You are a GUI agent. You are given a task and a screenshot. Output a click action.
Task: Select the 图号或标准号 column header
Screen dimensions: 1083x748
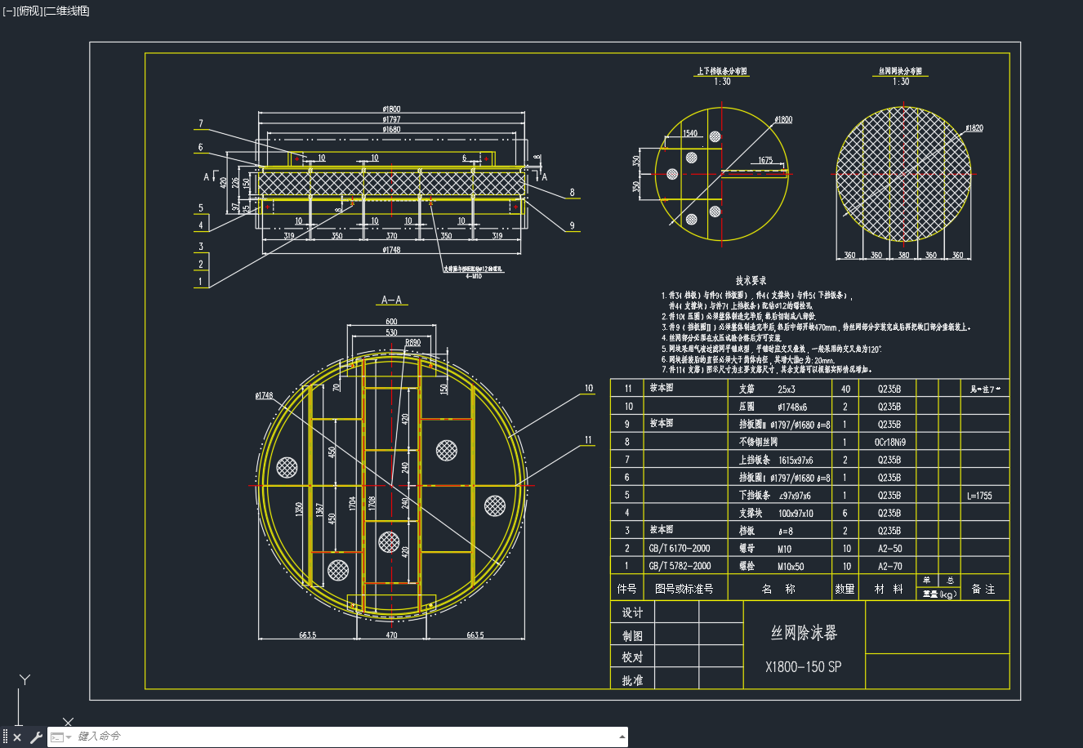tap(684, 589)
